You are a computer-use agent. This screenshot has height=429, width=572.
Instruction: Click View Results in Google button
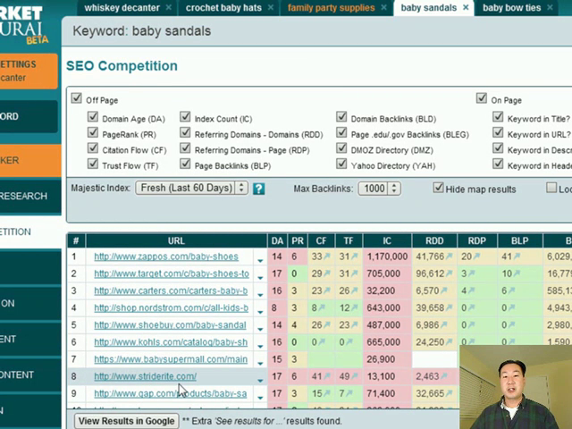127,421
